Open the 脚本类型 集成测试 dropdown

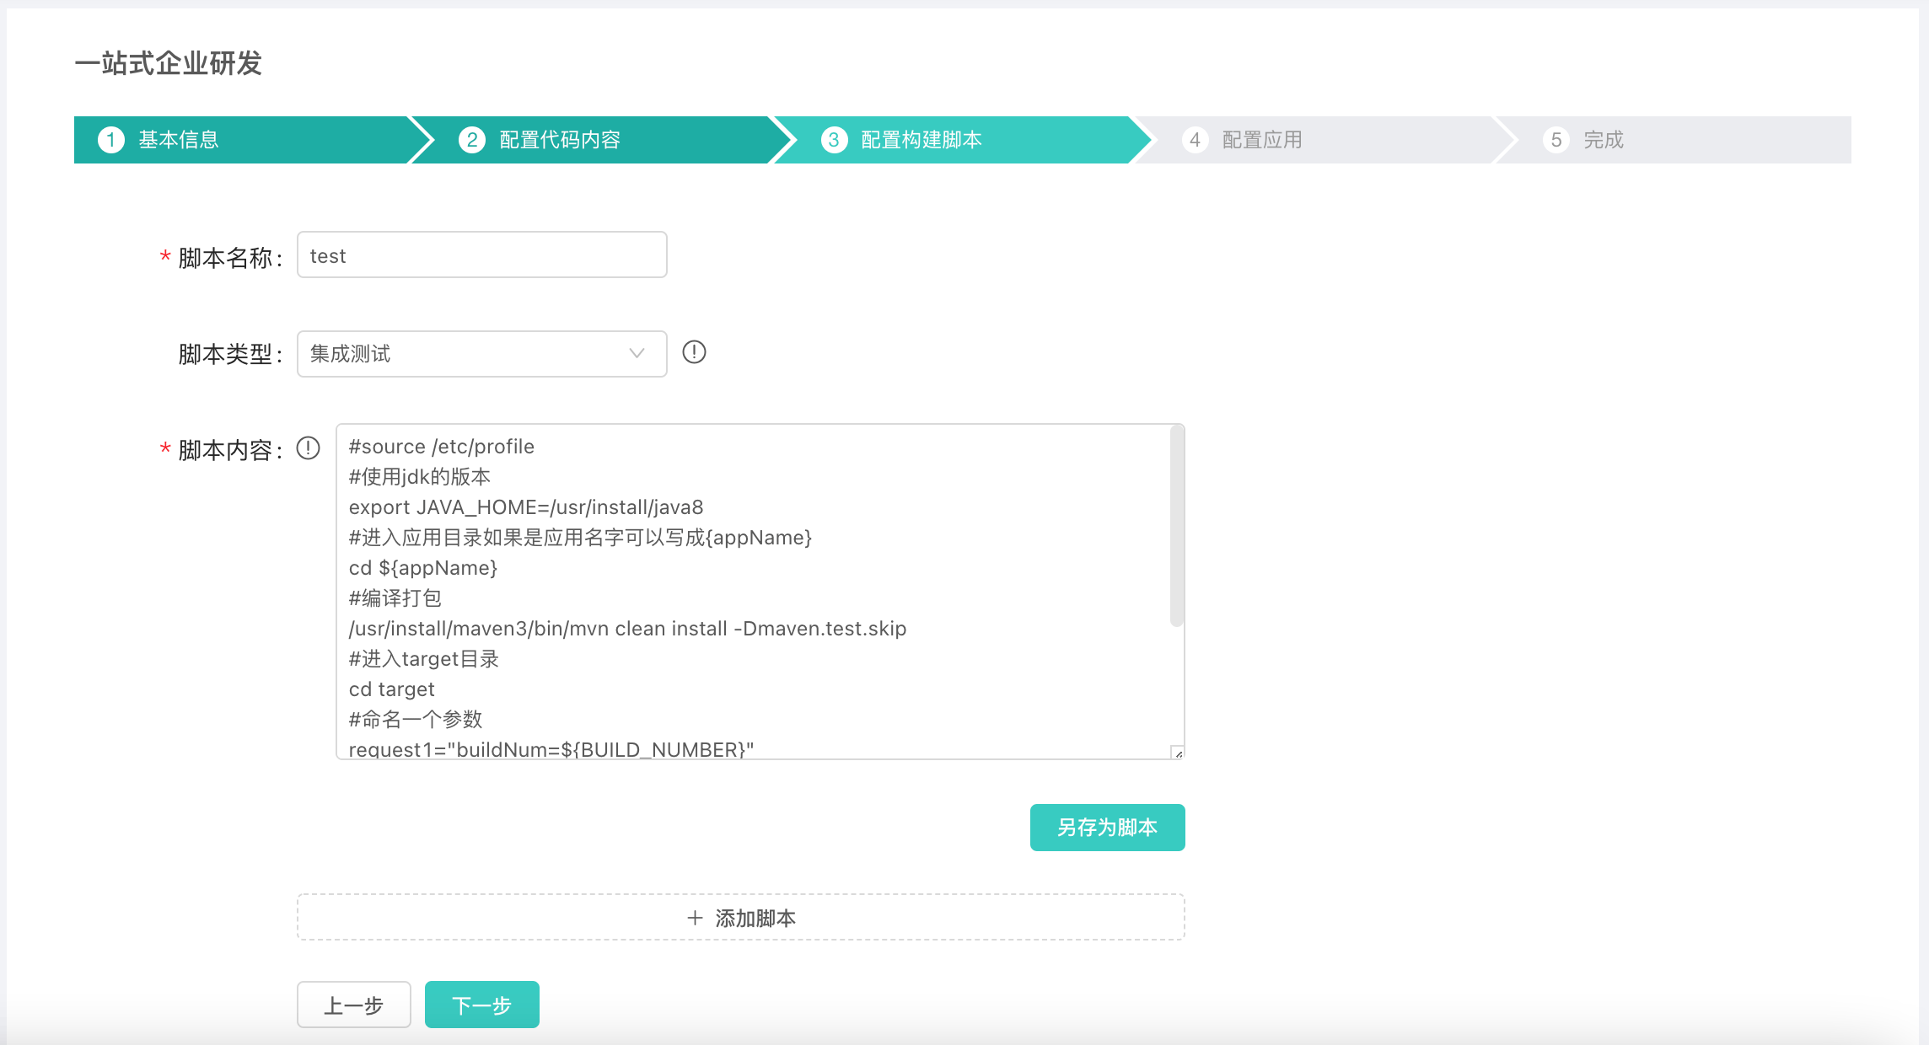tap(481, 354)
